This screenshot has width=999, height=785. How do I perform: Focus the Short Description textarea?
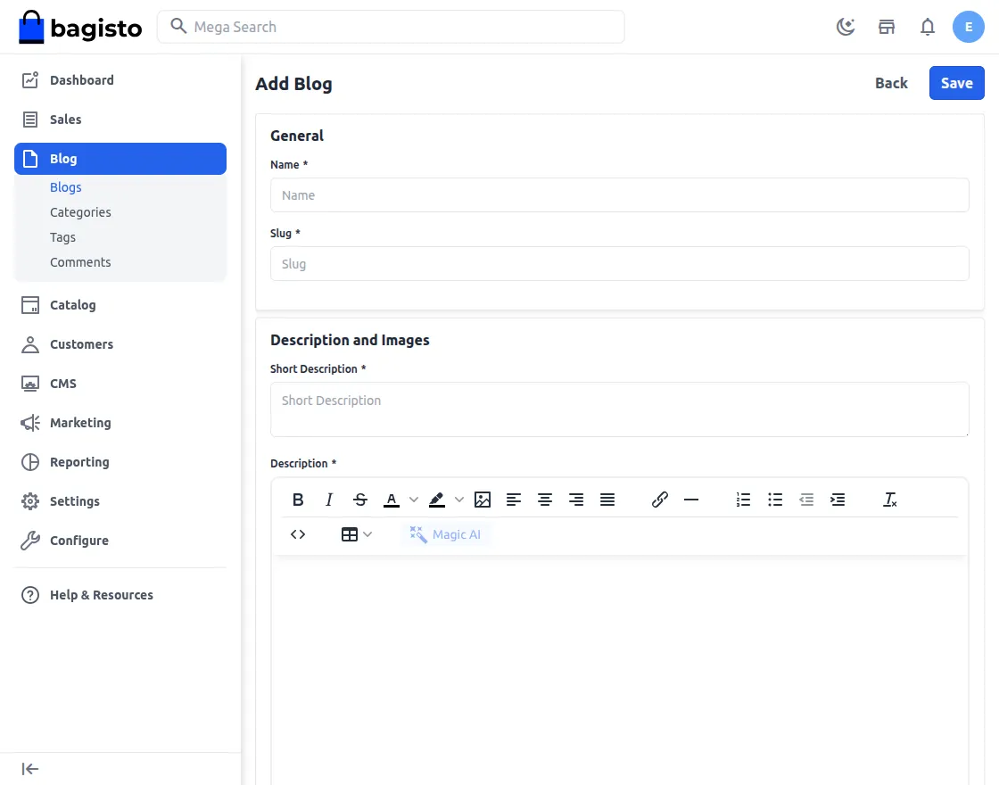[x=619, y=409]
